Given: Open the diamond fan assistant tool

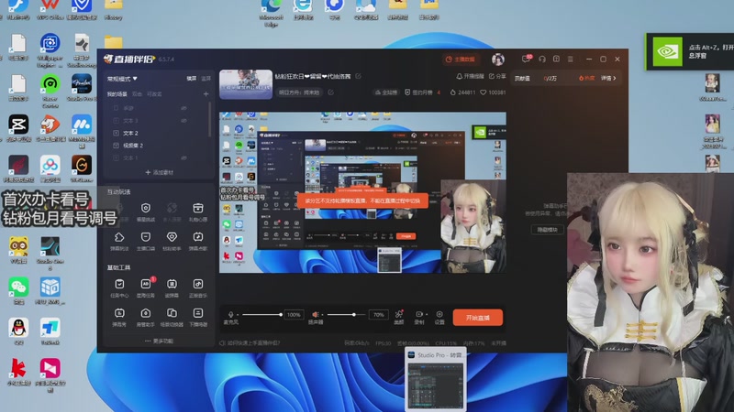Looking at the screenshot, I should (172, 240).
